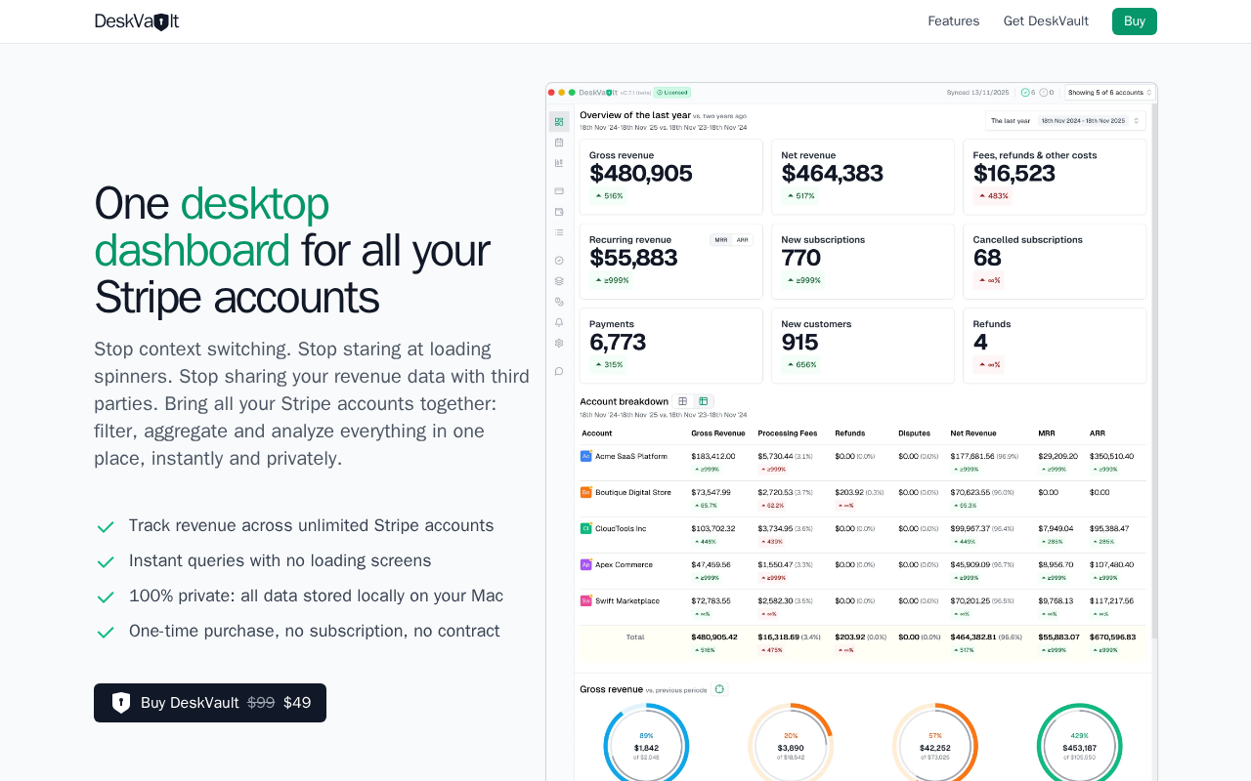Click the Gross revenue card value $480,905

coord(641,174)
